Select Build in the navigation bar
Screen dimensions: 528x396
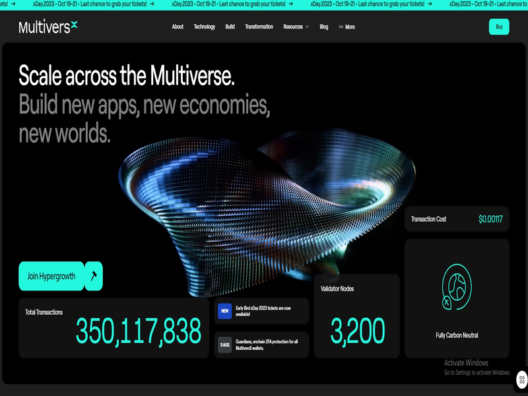(230, 26)
